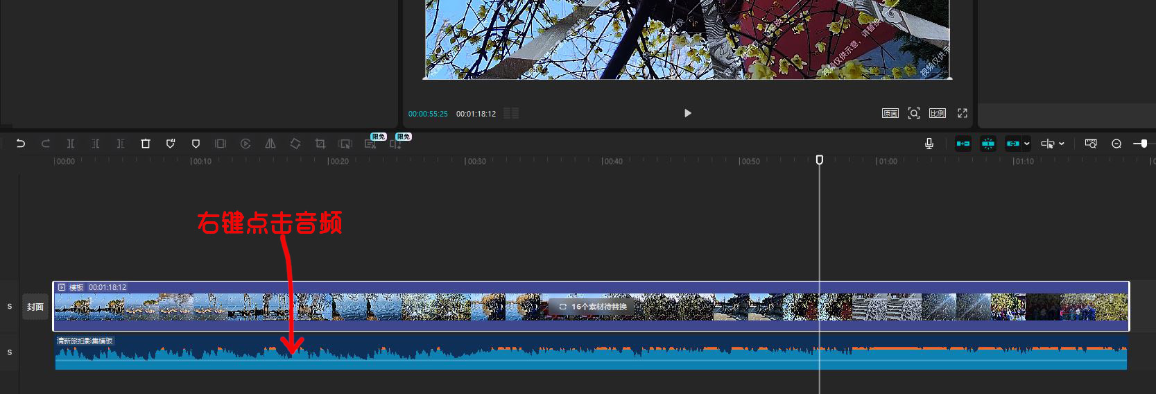Expand the linkage options dropdown arrow
1156x394 pixels.
coord(1027,144)
